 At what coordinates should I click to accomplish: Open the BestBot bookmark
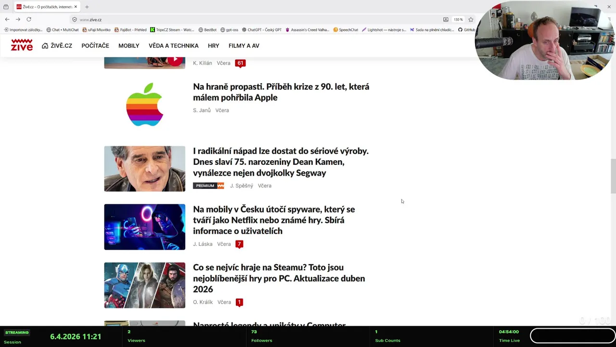tap(207, 30)
